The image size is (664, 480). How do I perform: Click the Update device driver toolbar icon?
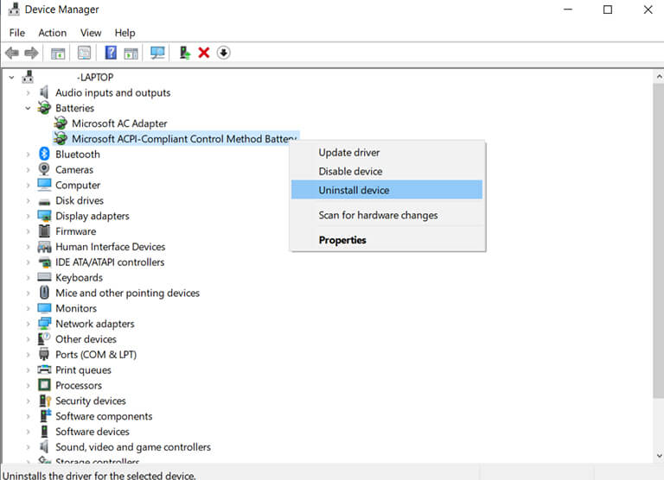point(185,53)
